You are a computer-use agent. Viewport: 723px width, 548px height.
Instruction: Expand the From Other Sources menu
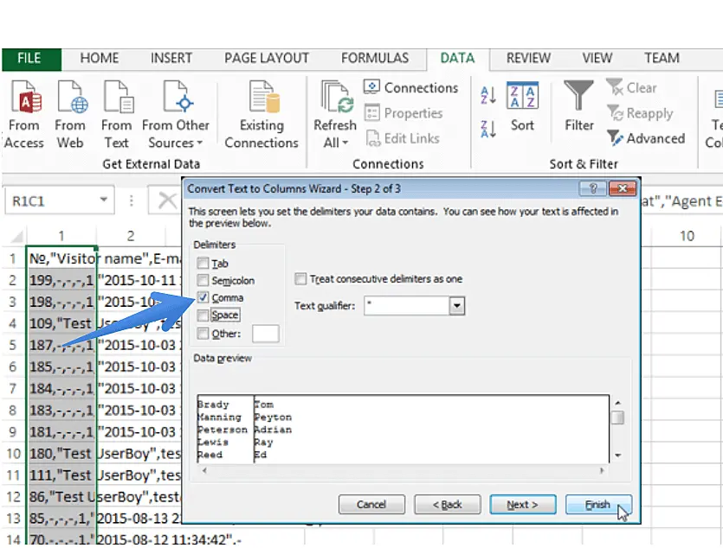176,134
